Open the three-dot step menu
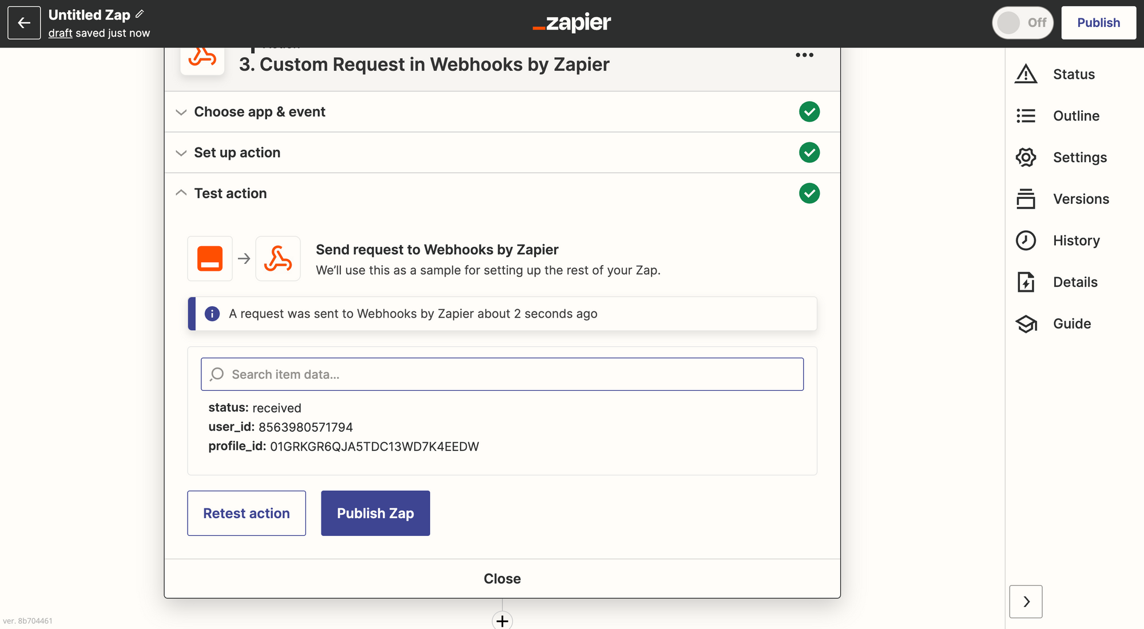Viewport: 1144px width, 629px height. click(804, 55)
